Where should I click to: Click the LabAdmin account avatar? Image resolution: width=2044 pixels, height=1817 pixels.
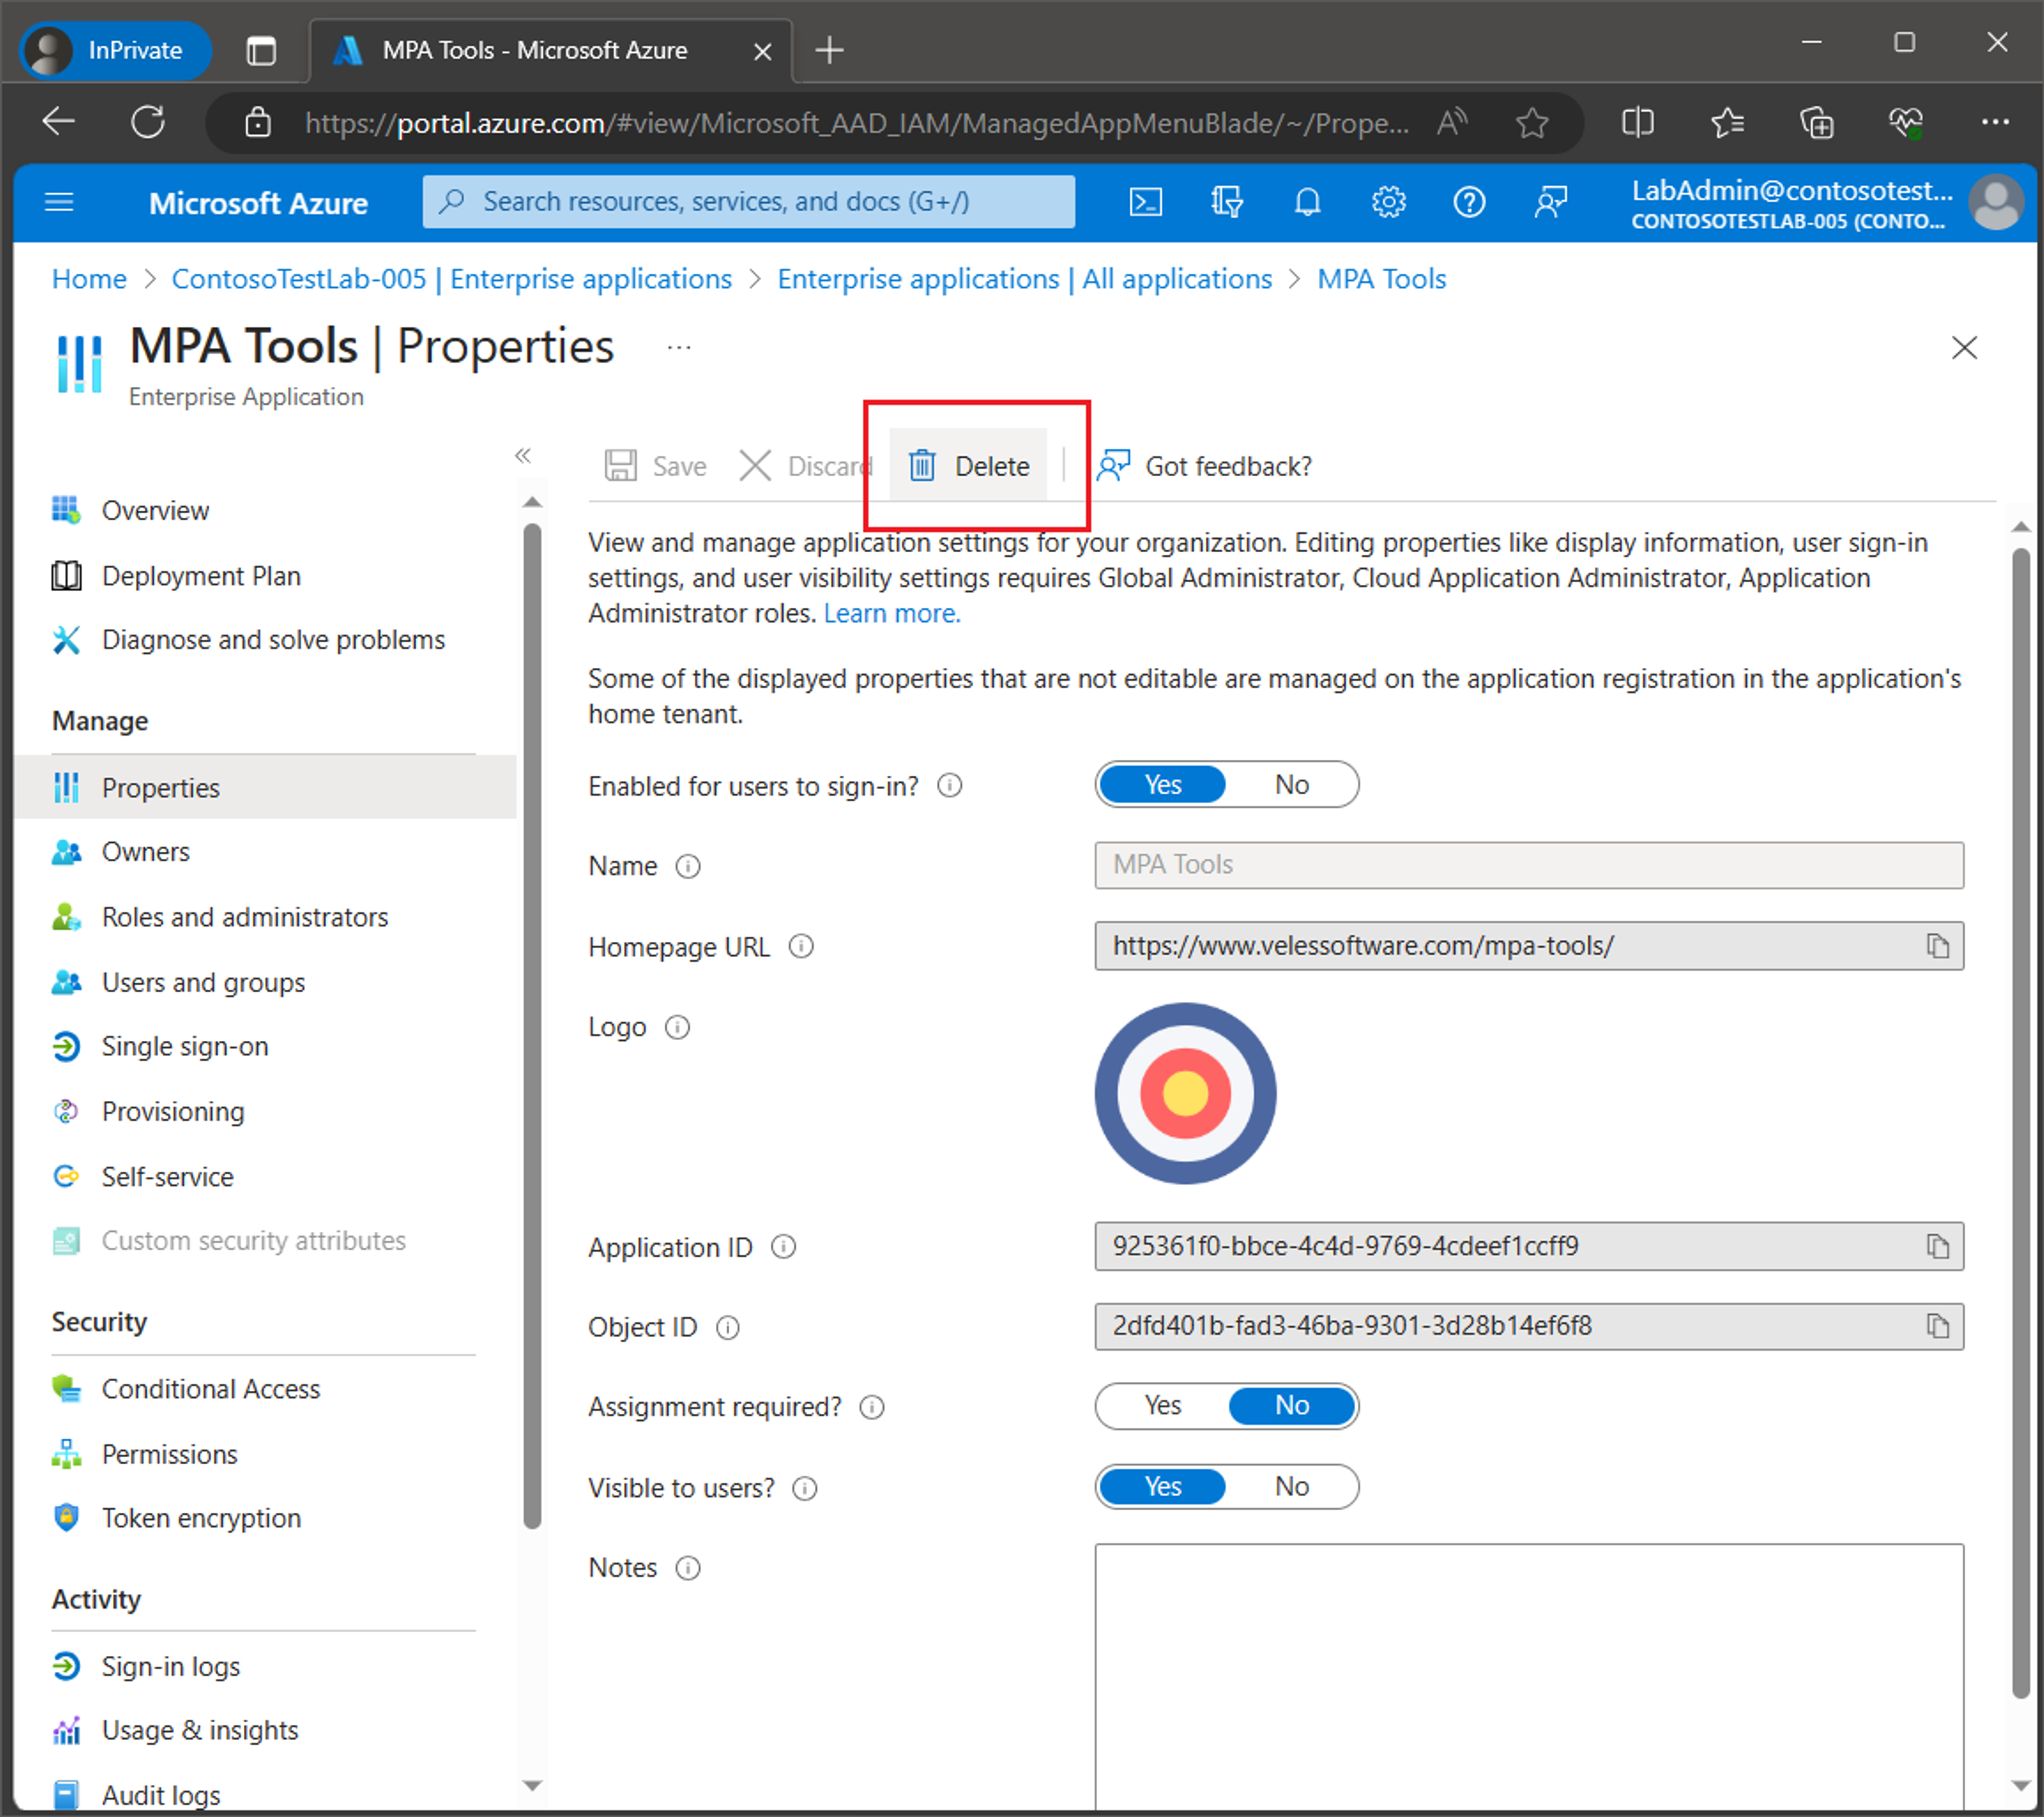1996,203
